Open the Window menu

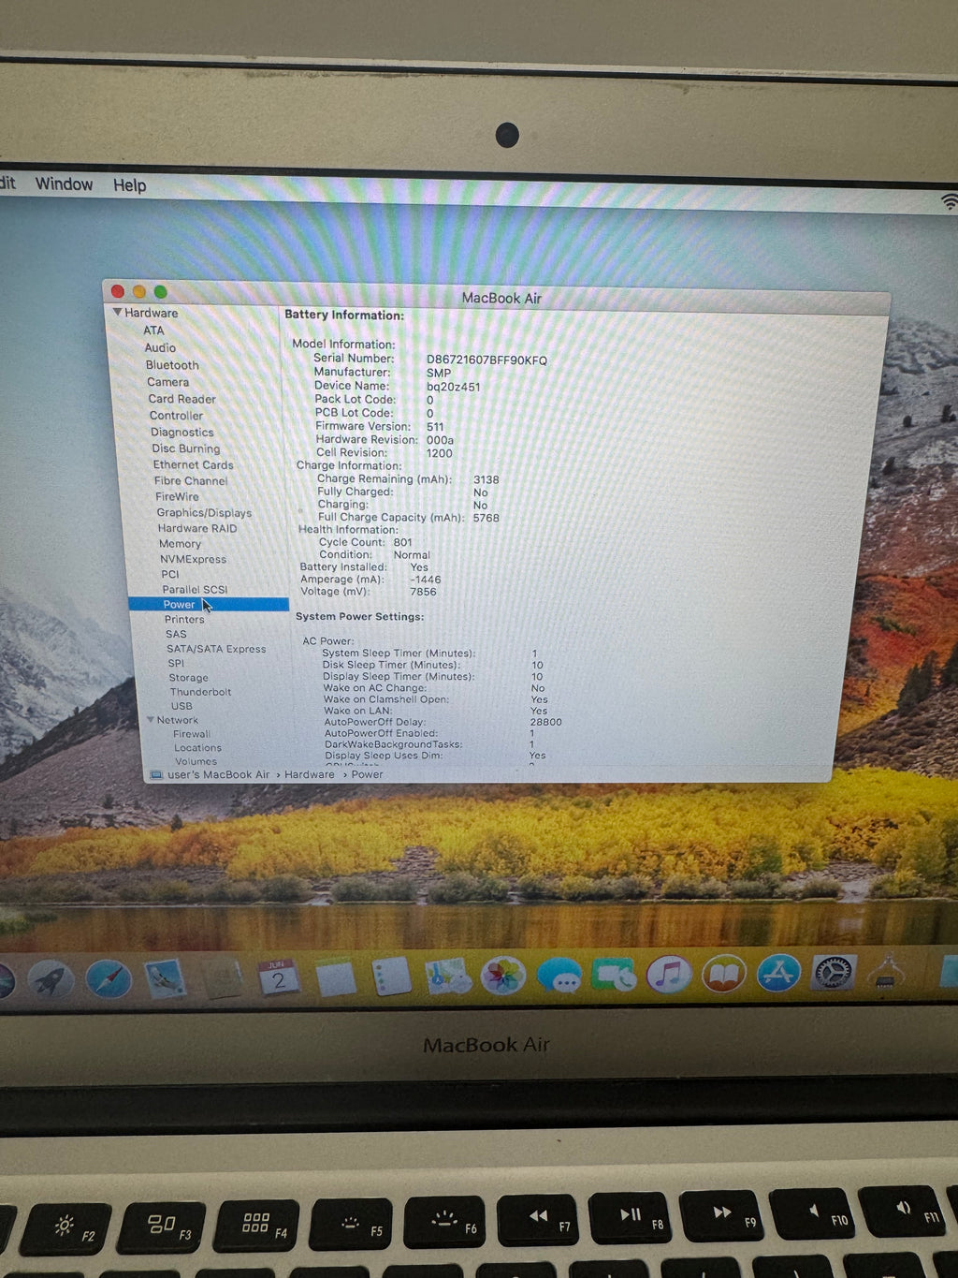(64, 184)
